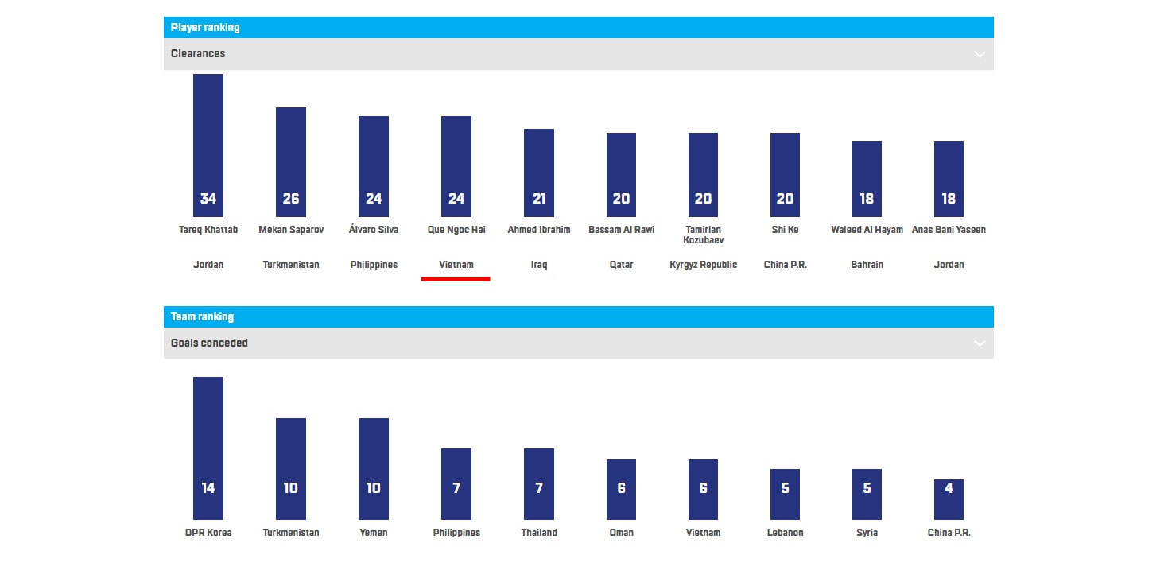Click the Oman team label
Viewport: 1164px width, 582px height.
tap(622, 533)
